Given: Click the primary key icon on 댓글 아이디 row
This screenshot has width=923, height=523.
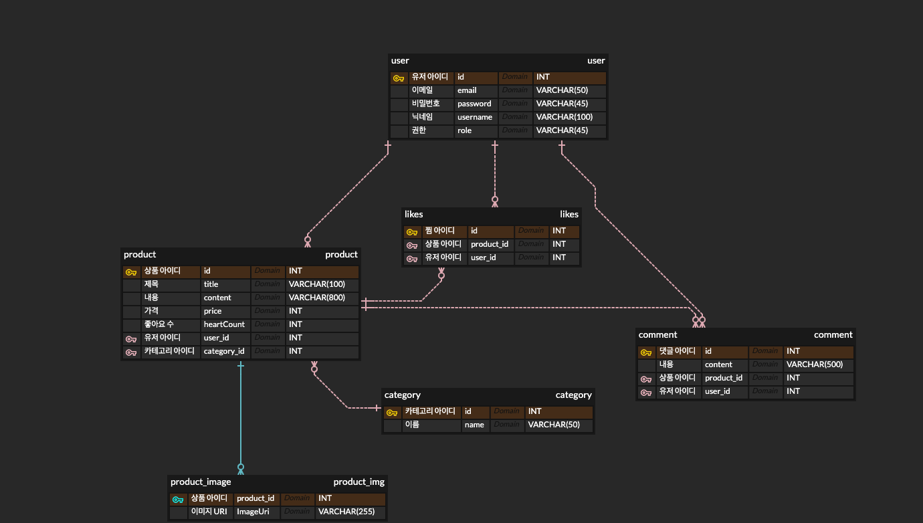Looking at the screenshot, I should [646, 351].
